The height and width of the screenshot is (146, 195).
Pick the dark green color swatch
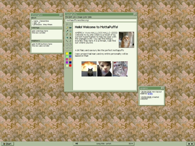[70, 53]
